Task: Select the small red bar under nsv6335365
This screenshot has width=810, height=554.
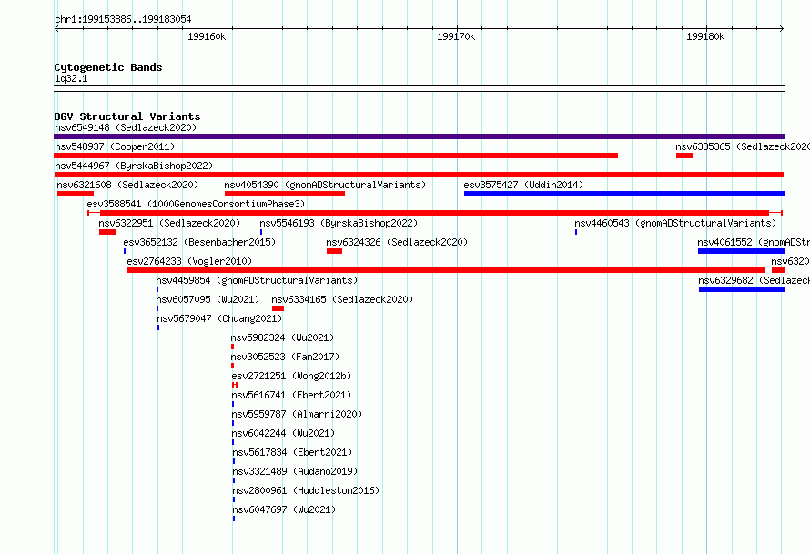Action: click(x=684, y=156)
